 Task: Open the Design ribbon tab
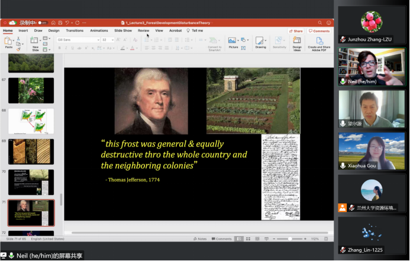[54, 31]
